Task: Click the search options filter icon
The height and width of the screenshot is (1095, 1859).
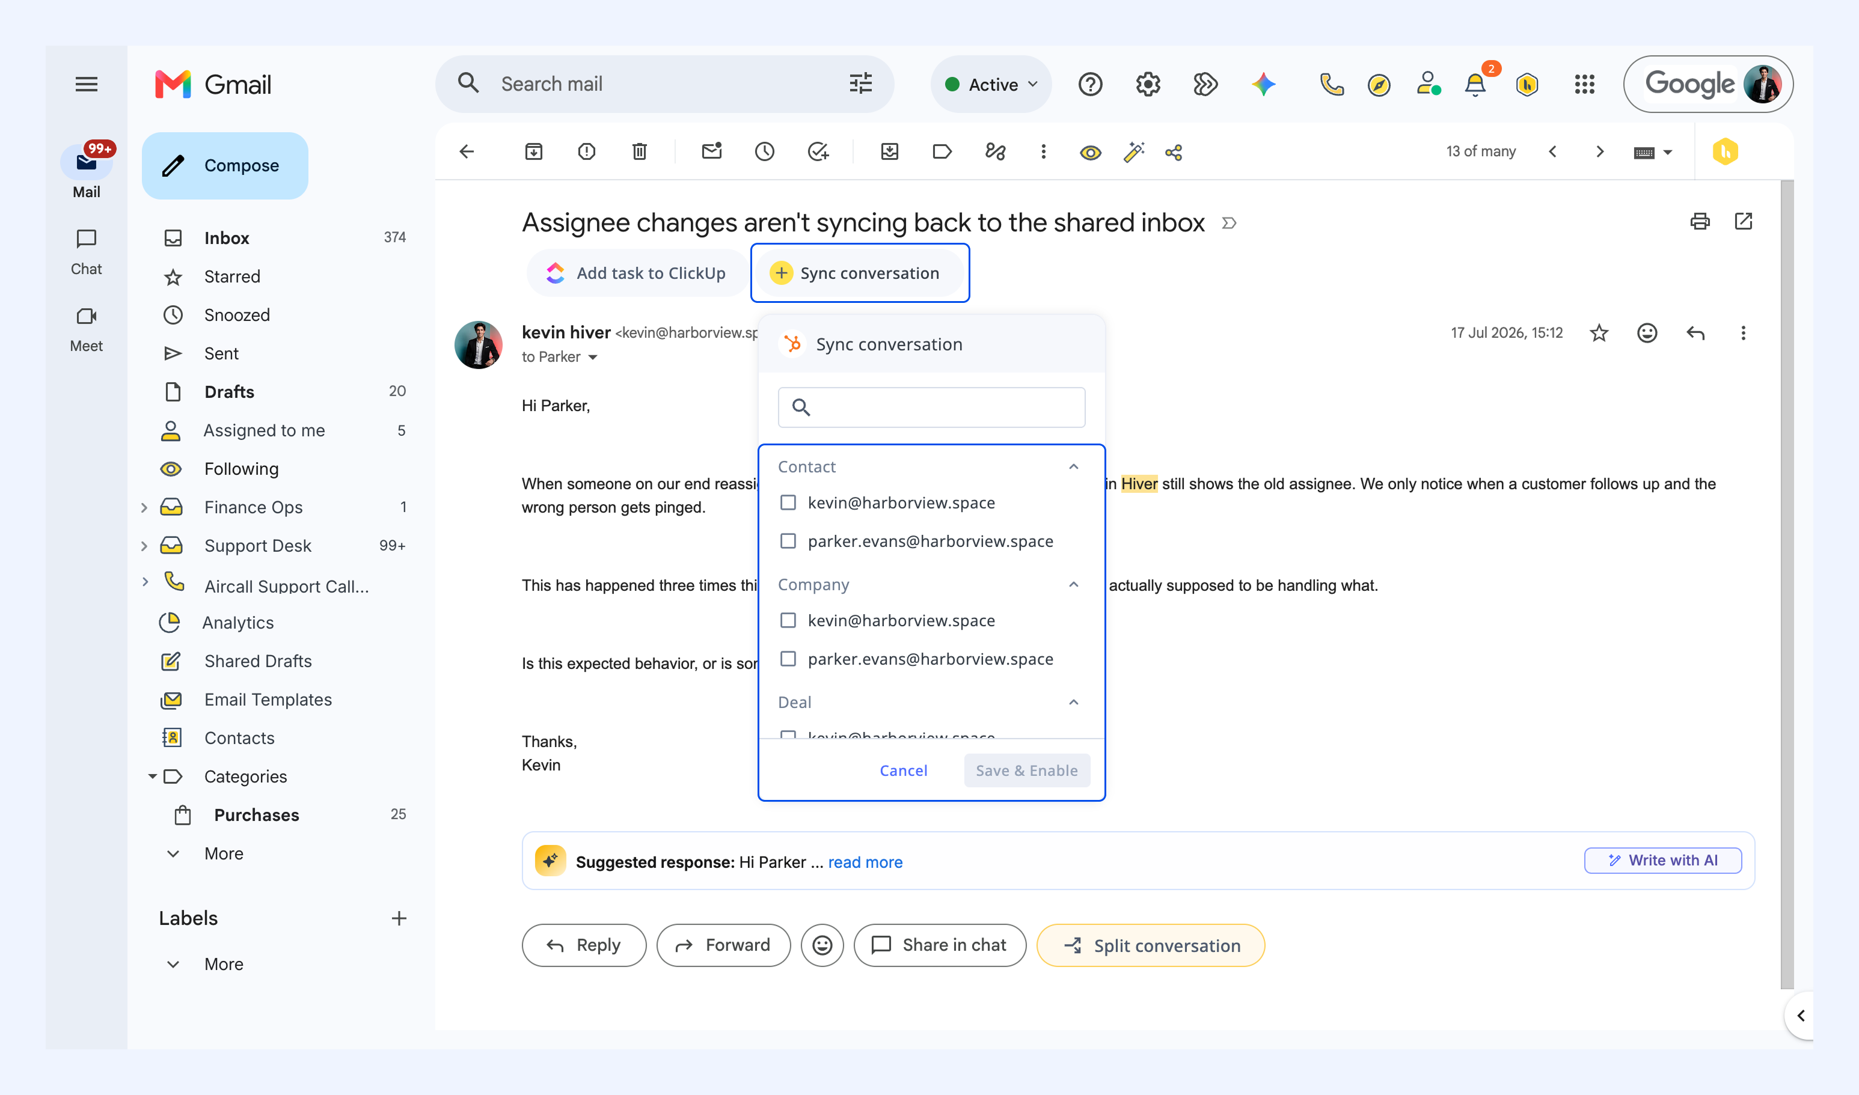Action: point(860,84)
